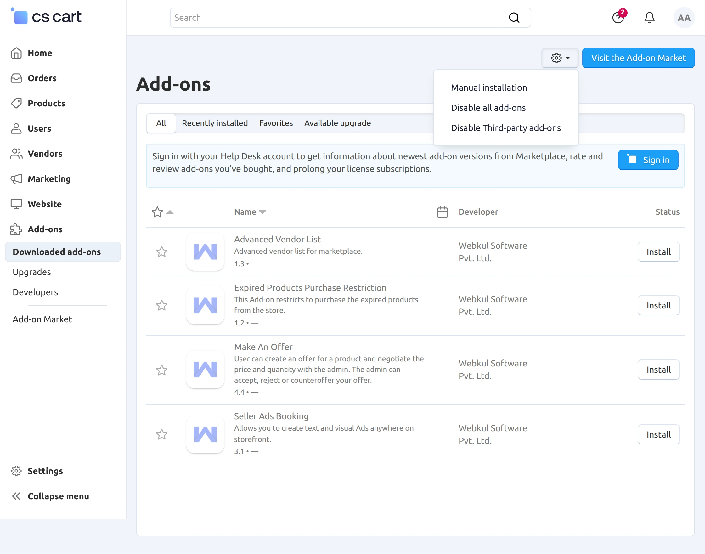705x554 pixels.
Task: Select Manual installation from the menu
Action: pos(489,88)
